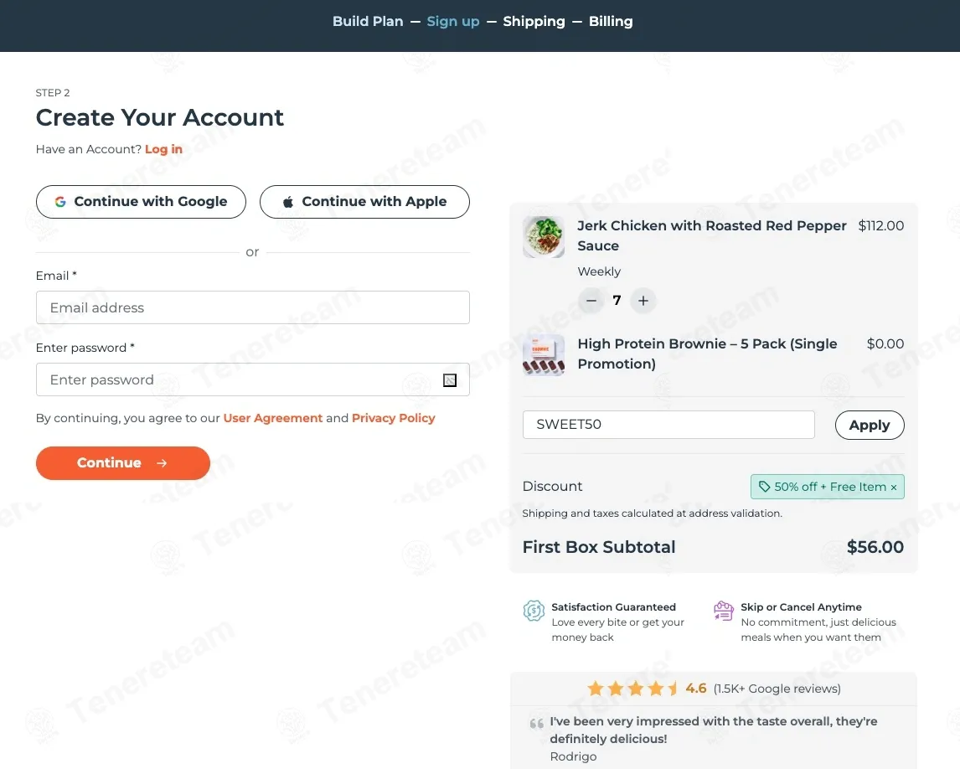Screen dimensions: 960x769
Task: Open High Protein Brownie thumbnail
Action: pos(543,355)
